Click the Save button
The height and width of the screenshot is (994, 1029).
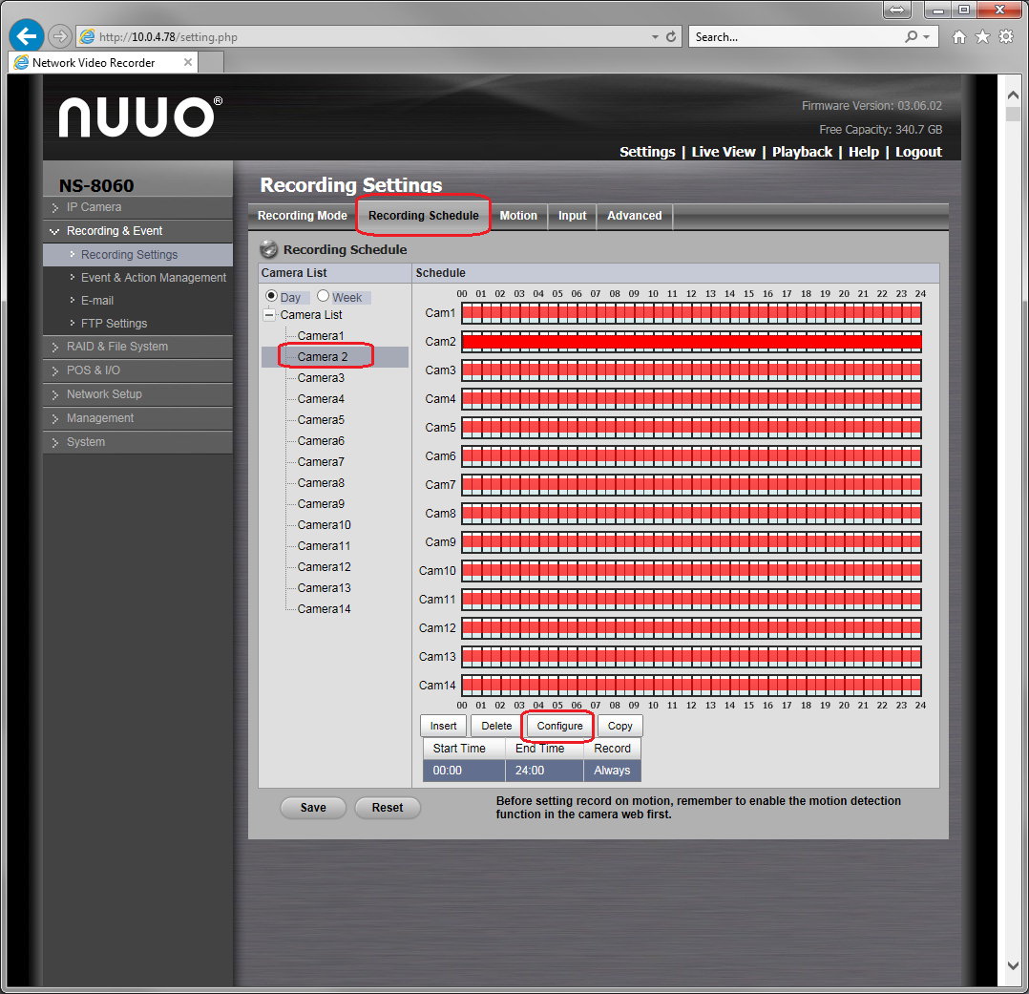(313, 808)
